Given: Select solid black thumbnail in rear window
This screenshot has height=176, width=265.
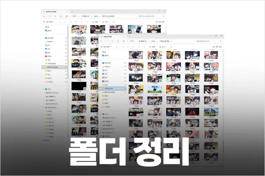Looking at the screenshot, I should (x=79, y=86).
